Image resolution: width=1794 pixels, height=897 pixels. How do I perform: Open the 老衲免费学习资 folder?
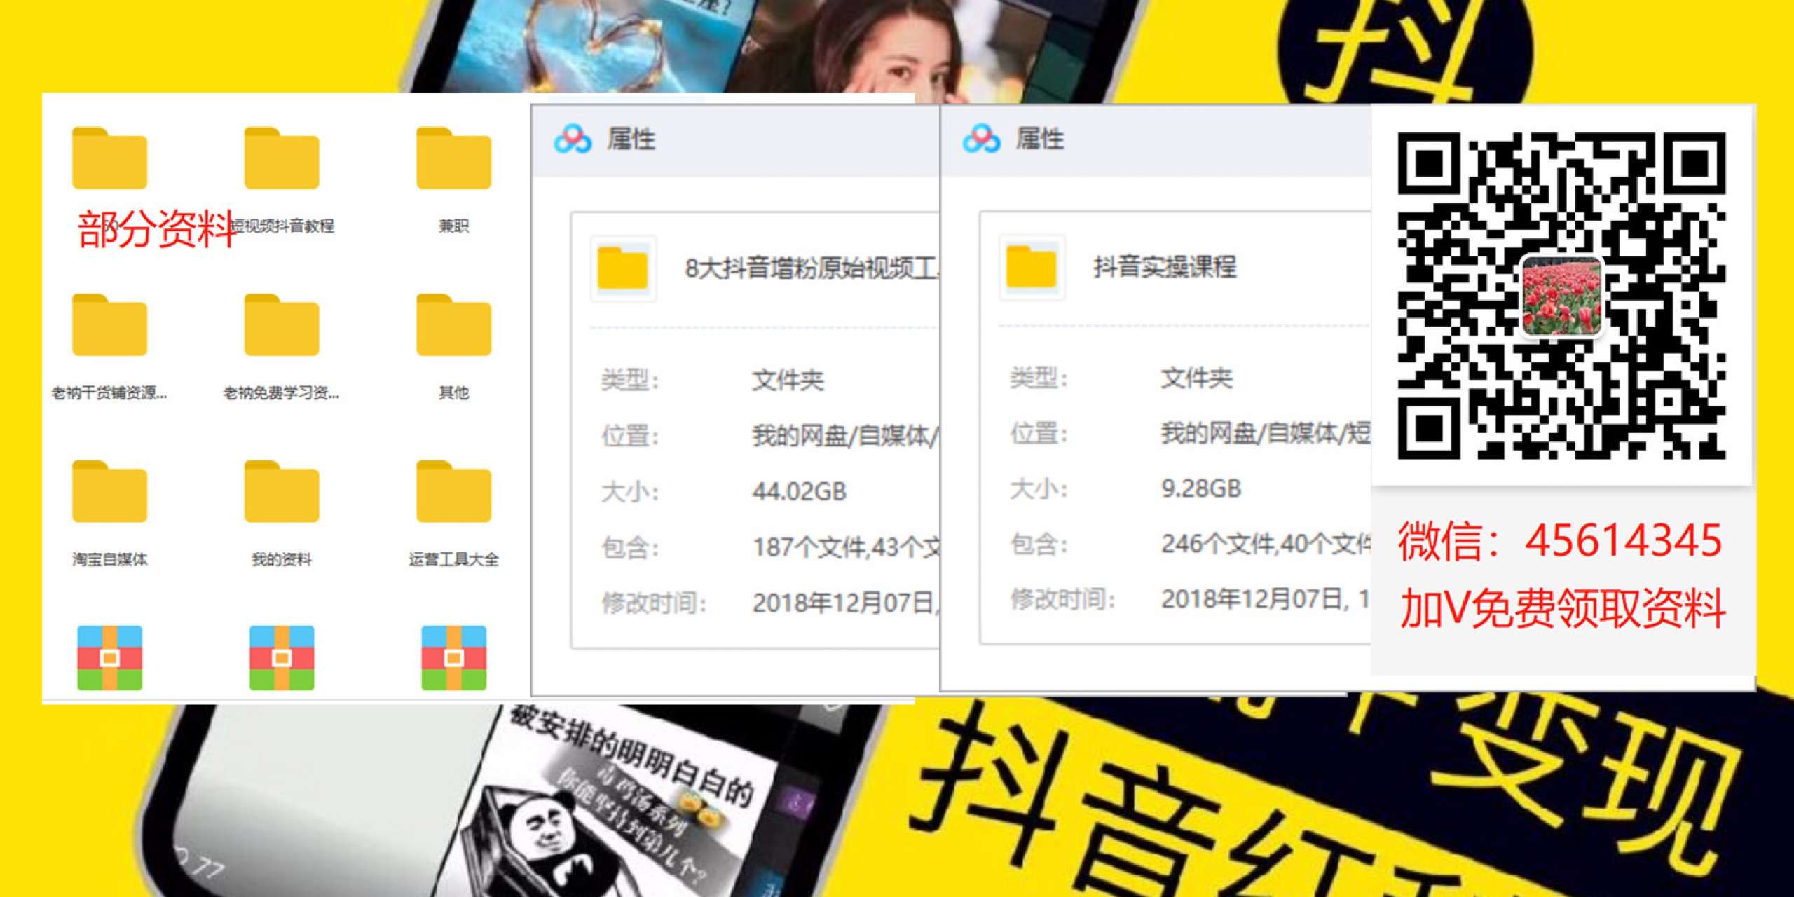coord(282,326)
